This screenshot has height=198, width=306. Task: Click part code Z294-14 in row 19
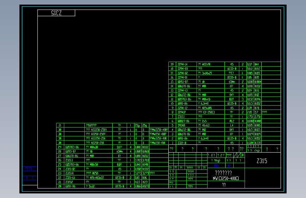[x=182, y=64]
